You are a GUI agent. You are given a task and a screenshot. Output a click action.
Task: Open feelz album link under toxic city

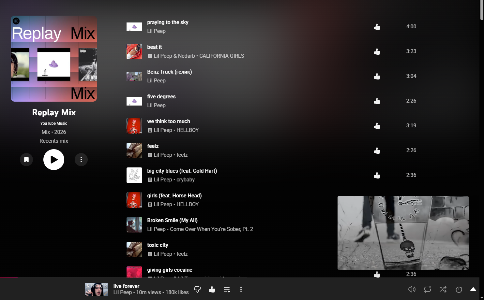coord(182,254)
